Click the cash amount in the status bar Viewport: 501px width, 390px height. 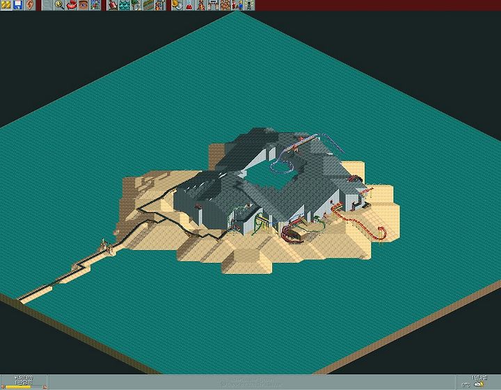pyautogui.click(x=24, y=378)
